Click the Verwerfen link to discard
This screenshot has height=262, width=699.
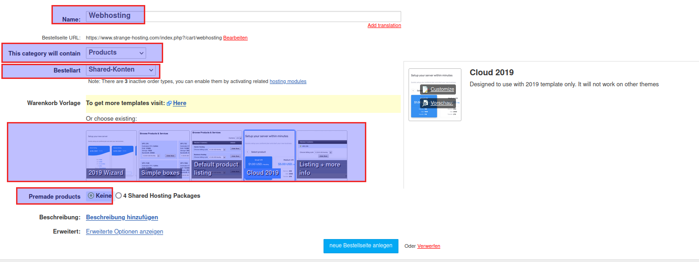click(x=428, y=246)
